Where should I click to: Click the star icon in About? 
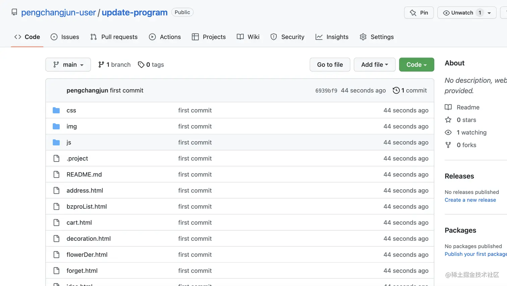click(448, 120)
